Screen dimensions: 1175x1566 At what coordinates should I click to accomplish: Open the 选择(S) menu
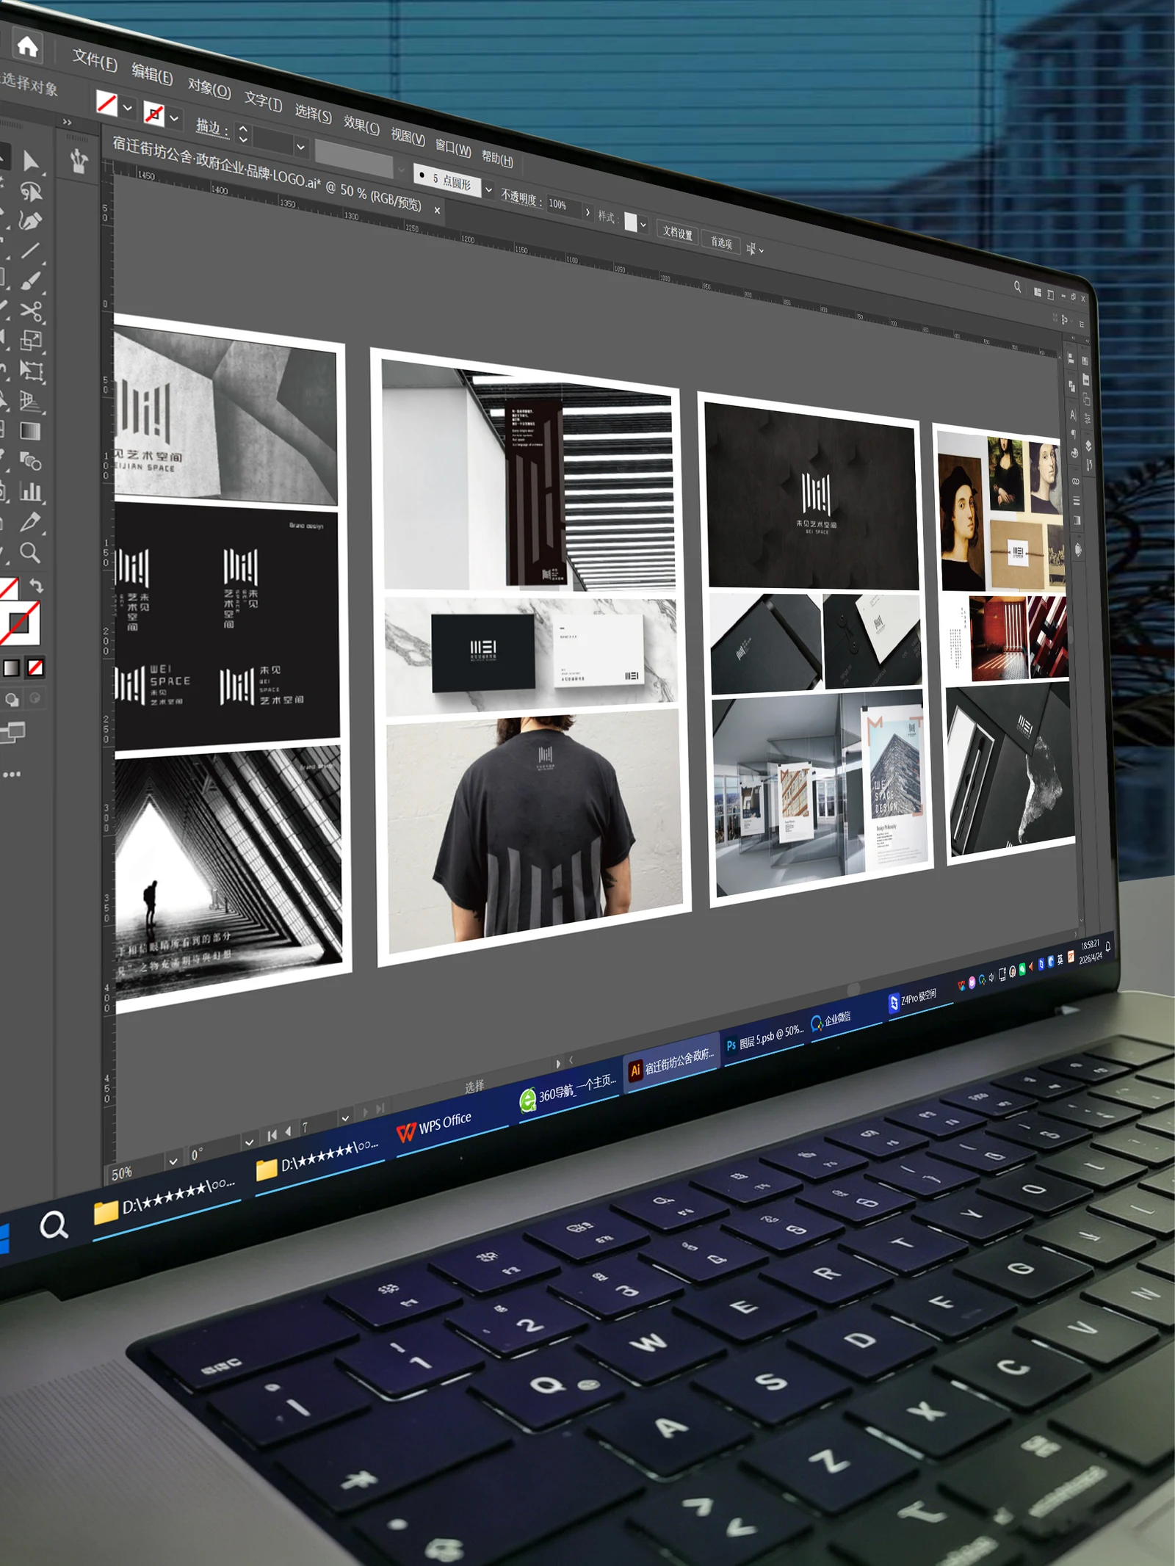[x=313, y=113]
